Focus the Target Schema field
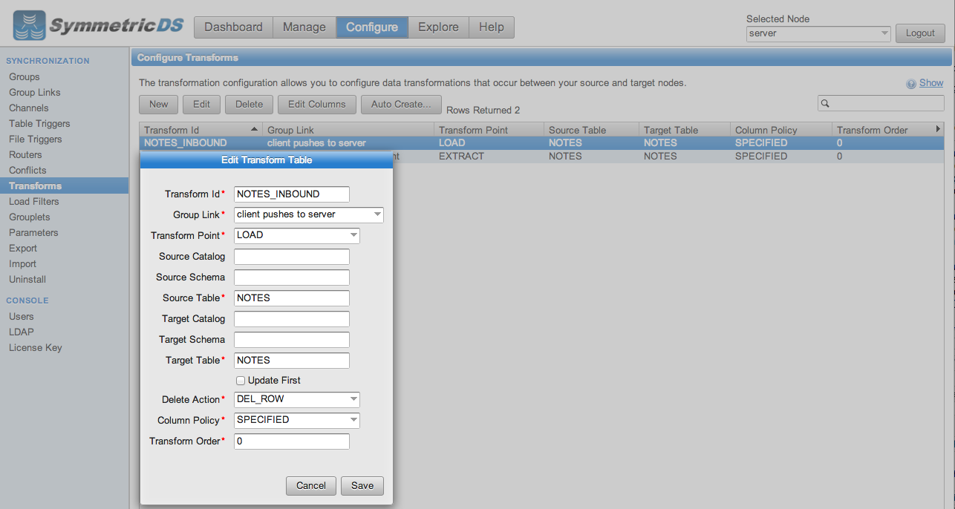 (292, 340)
